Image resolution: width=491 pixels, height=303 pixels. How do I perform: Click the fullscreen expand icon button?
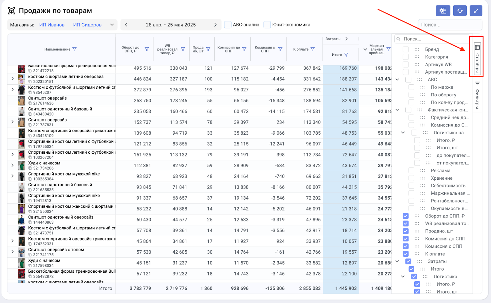click(x=476, y=11)
